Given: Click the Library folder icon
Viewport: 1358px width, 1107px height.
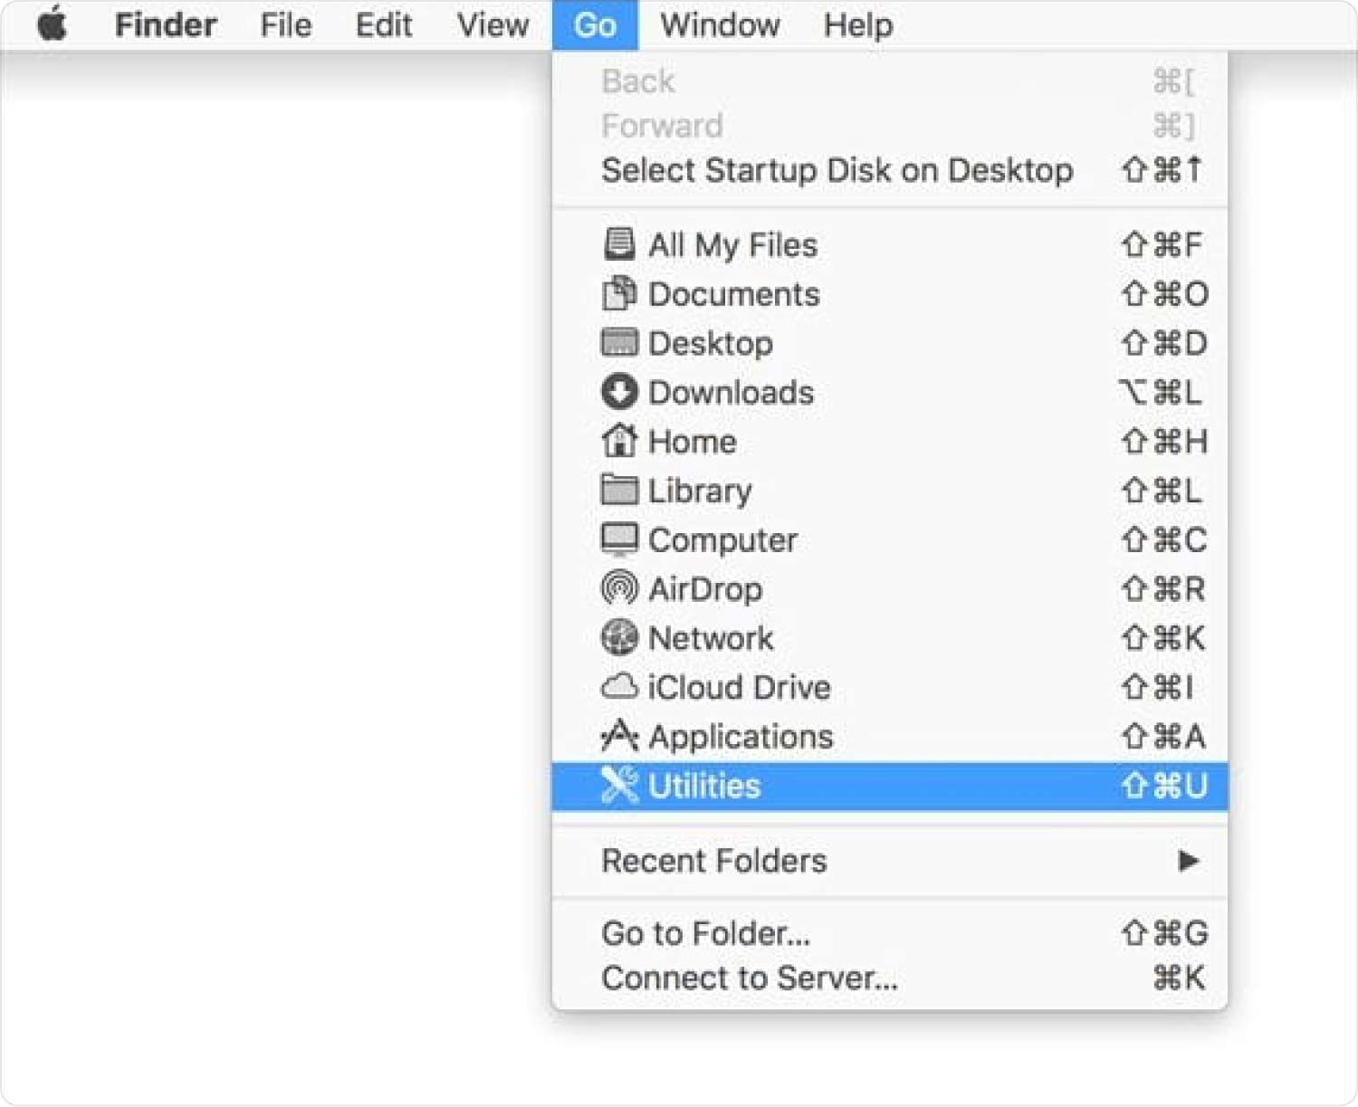Looking at the screenshot, I should pyautogui.click(x=619, y=490).
